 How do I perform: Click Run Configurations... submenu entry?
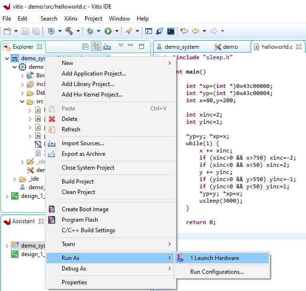[x=217, y=272]
